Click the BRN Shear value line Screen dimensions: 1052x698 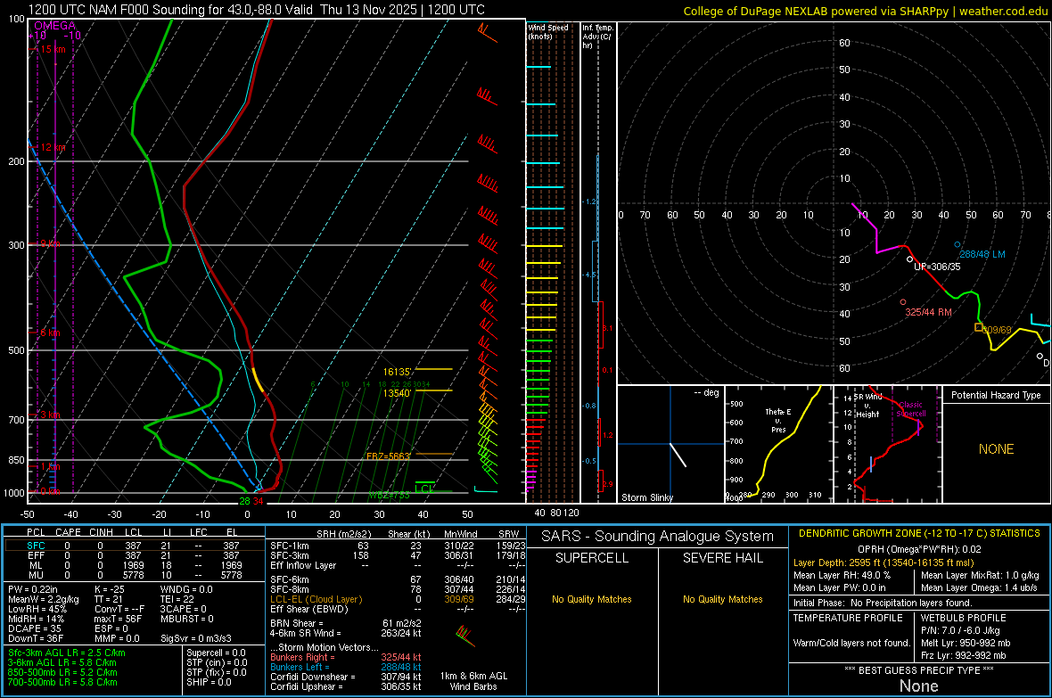tap(346, 623)
